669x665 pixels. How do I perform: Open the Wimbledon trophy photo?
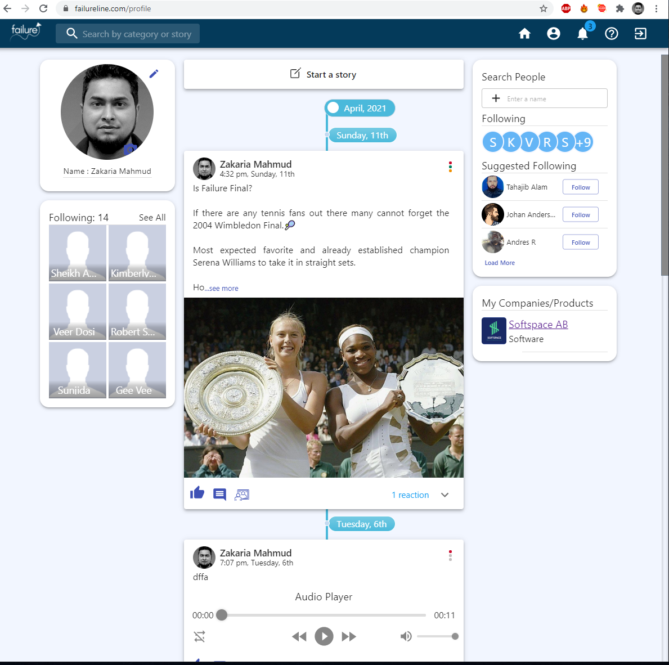[x=324, y=387]
